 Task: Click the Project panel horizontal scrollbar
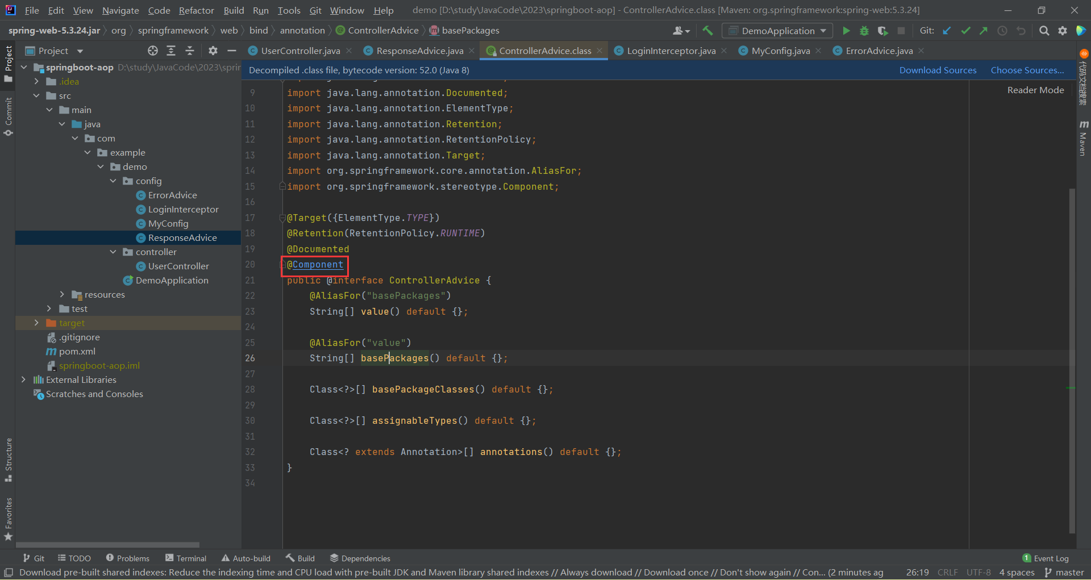(108, 544)
